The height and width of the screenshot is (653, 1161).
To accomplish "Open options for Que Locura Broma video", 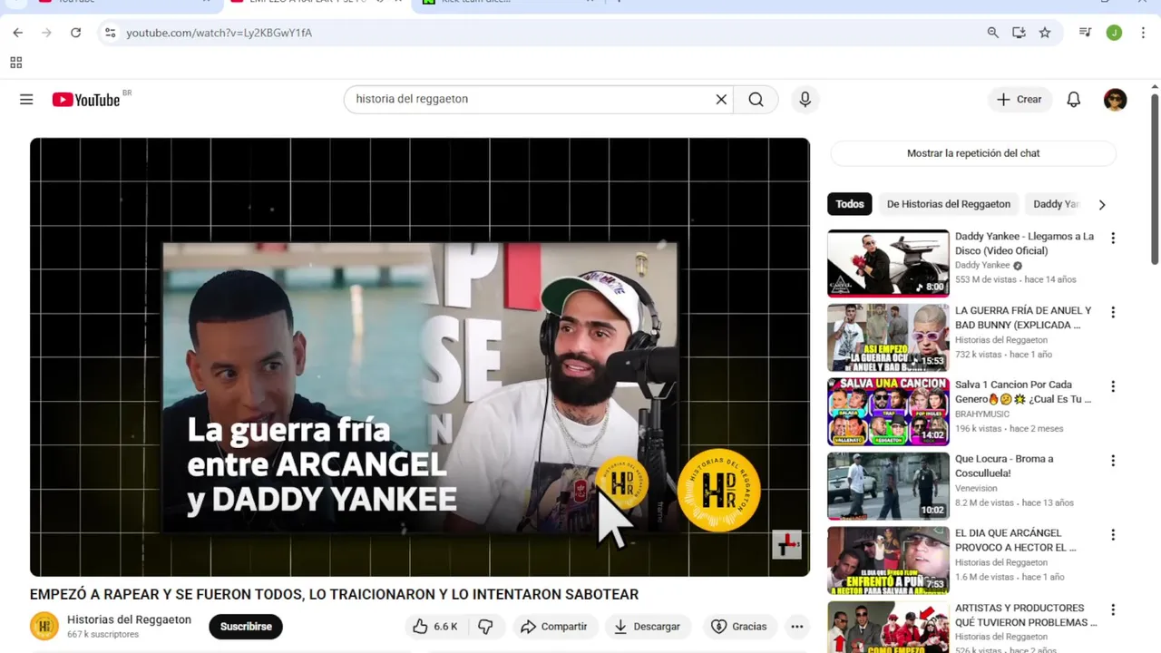I will [x=1113, y=462].
